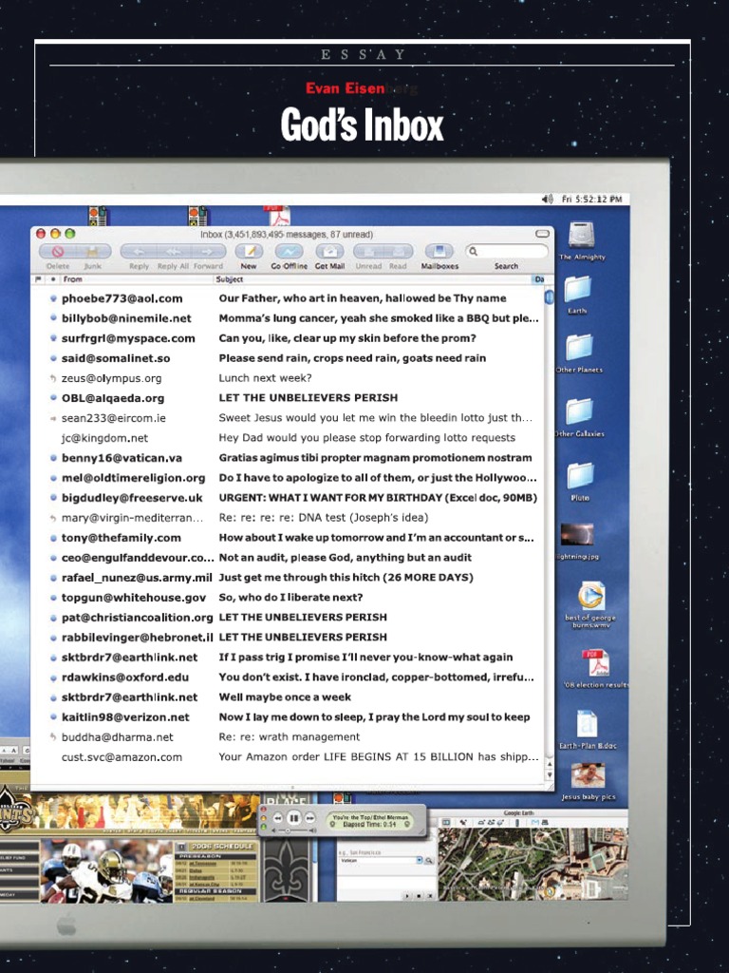Select the Earth-Plan B.doc file
The width and height of the screenshot is (729, 973).
tap(587, 725)
